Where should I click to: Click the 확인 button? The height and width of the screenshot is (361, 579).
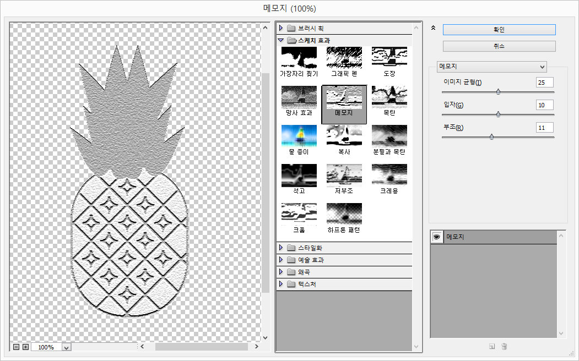pos(499,30)
